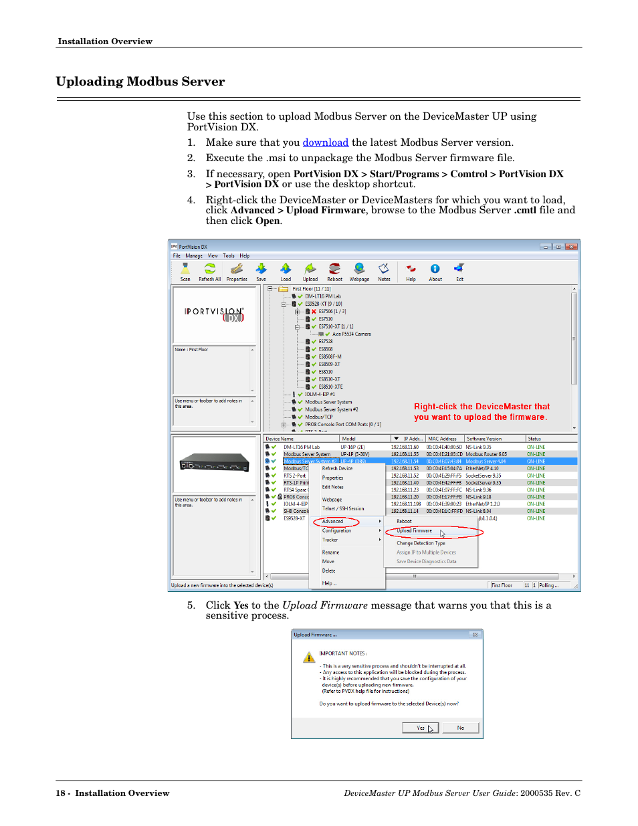
Task: Close the Upload Firmware dialog
Action: 475,635
